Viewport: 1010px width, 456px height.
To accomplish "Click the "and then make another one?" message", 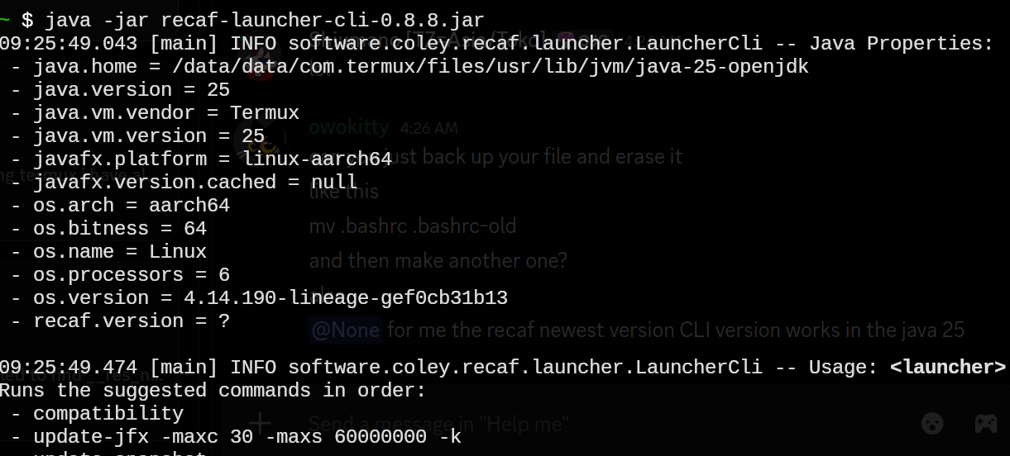I will 438,260.
